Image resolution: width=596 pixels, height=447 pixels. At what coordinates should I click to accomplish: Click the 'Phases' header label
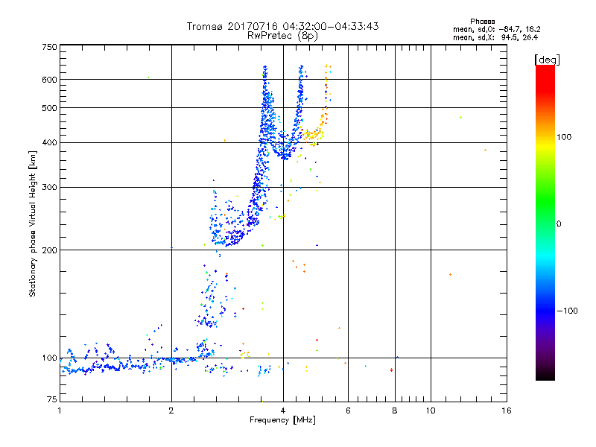pyautogui.click(x=482, y=22)
